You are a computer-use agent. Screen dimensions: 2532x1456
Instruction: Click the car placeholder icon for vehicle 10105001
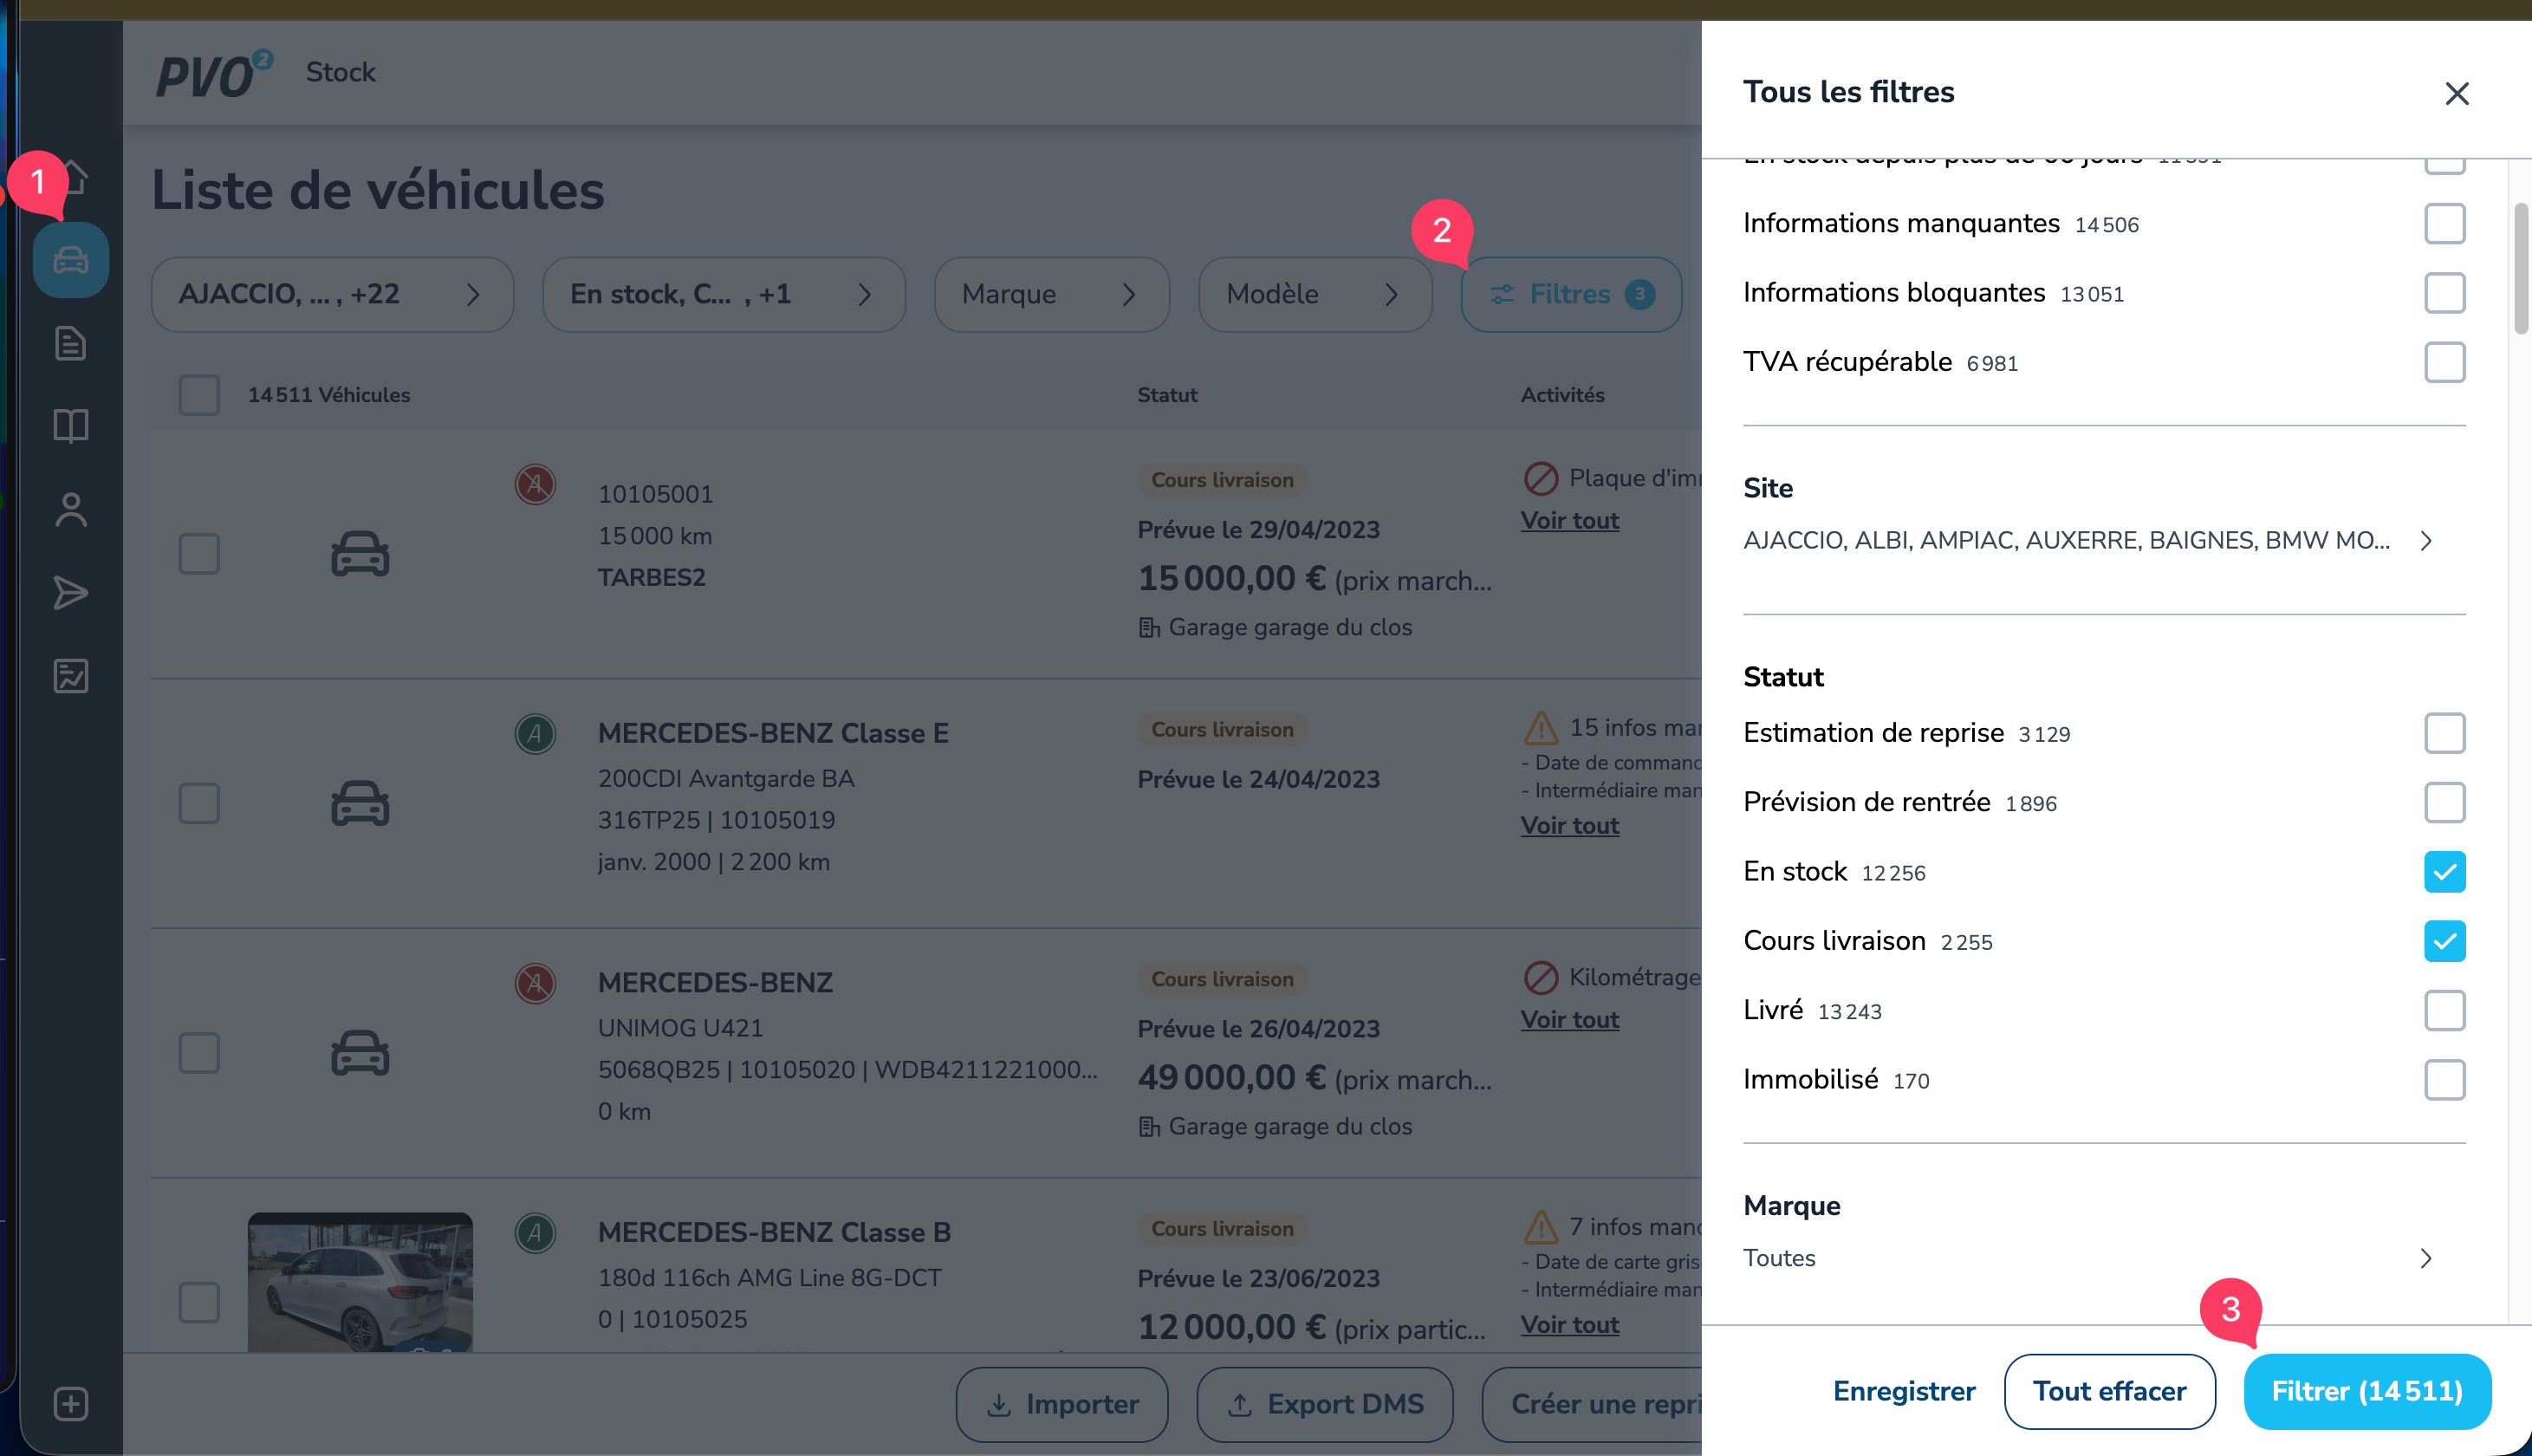pyautogui.click(x=360, y=554)
